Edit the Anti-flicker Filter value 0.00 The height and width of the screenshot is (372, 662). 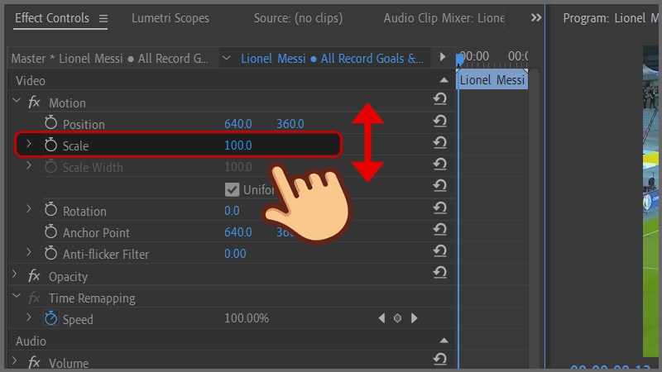[x=235, y=254]
